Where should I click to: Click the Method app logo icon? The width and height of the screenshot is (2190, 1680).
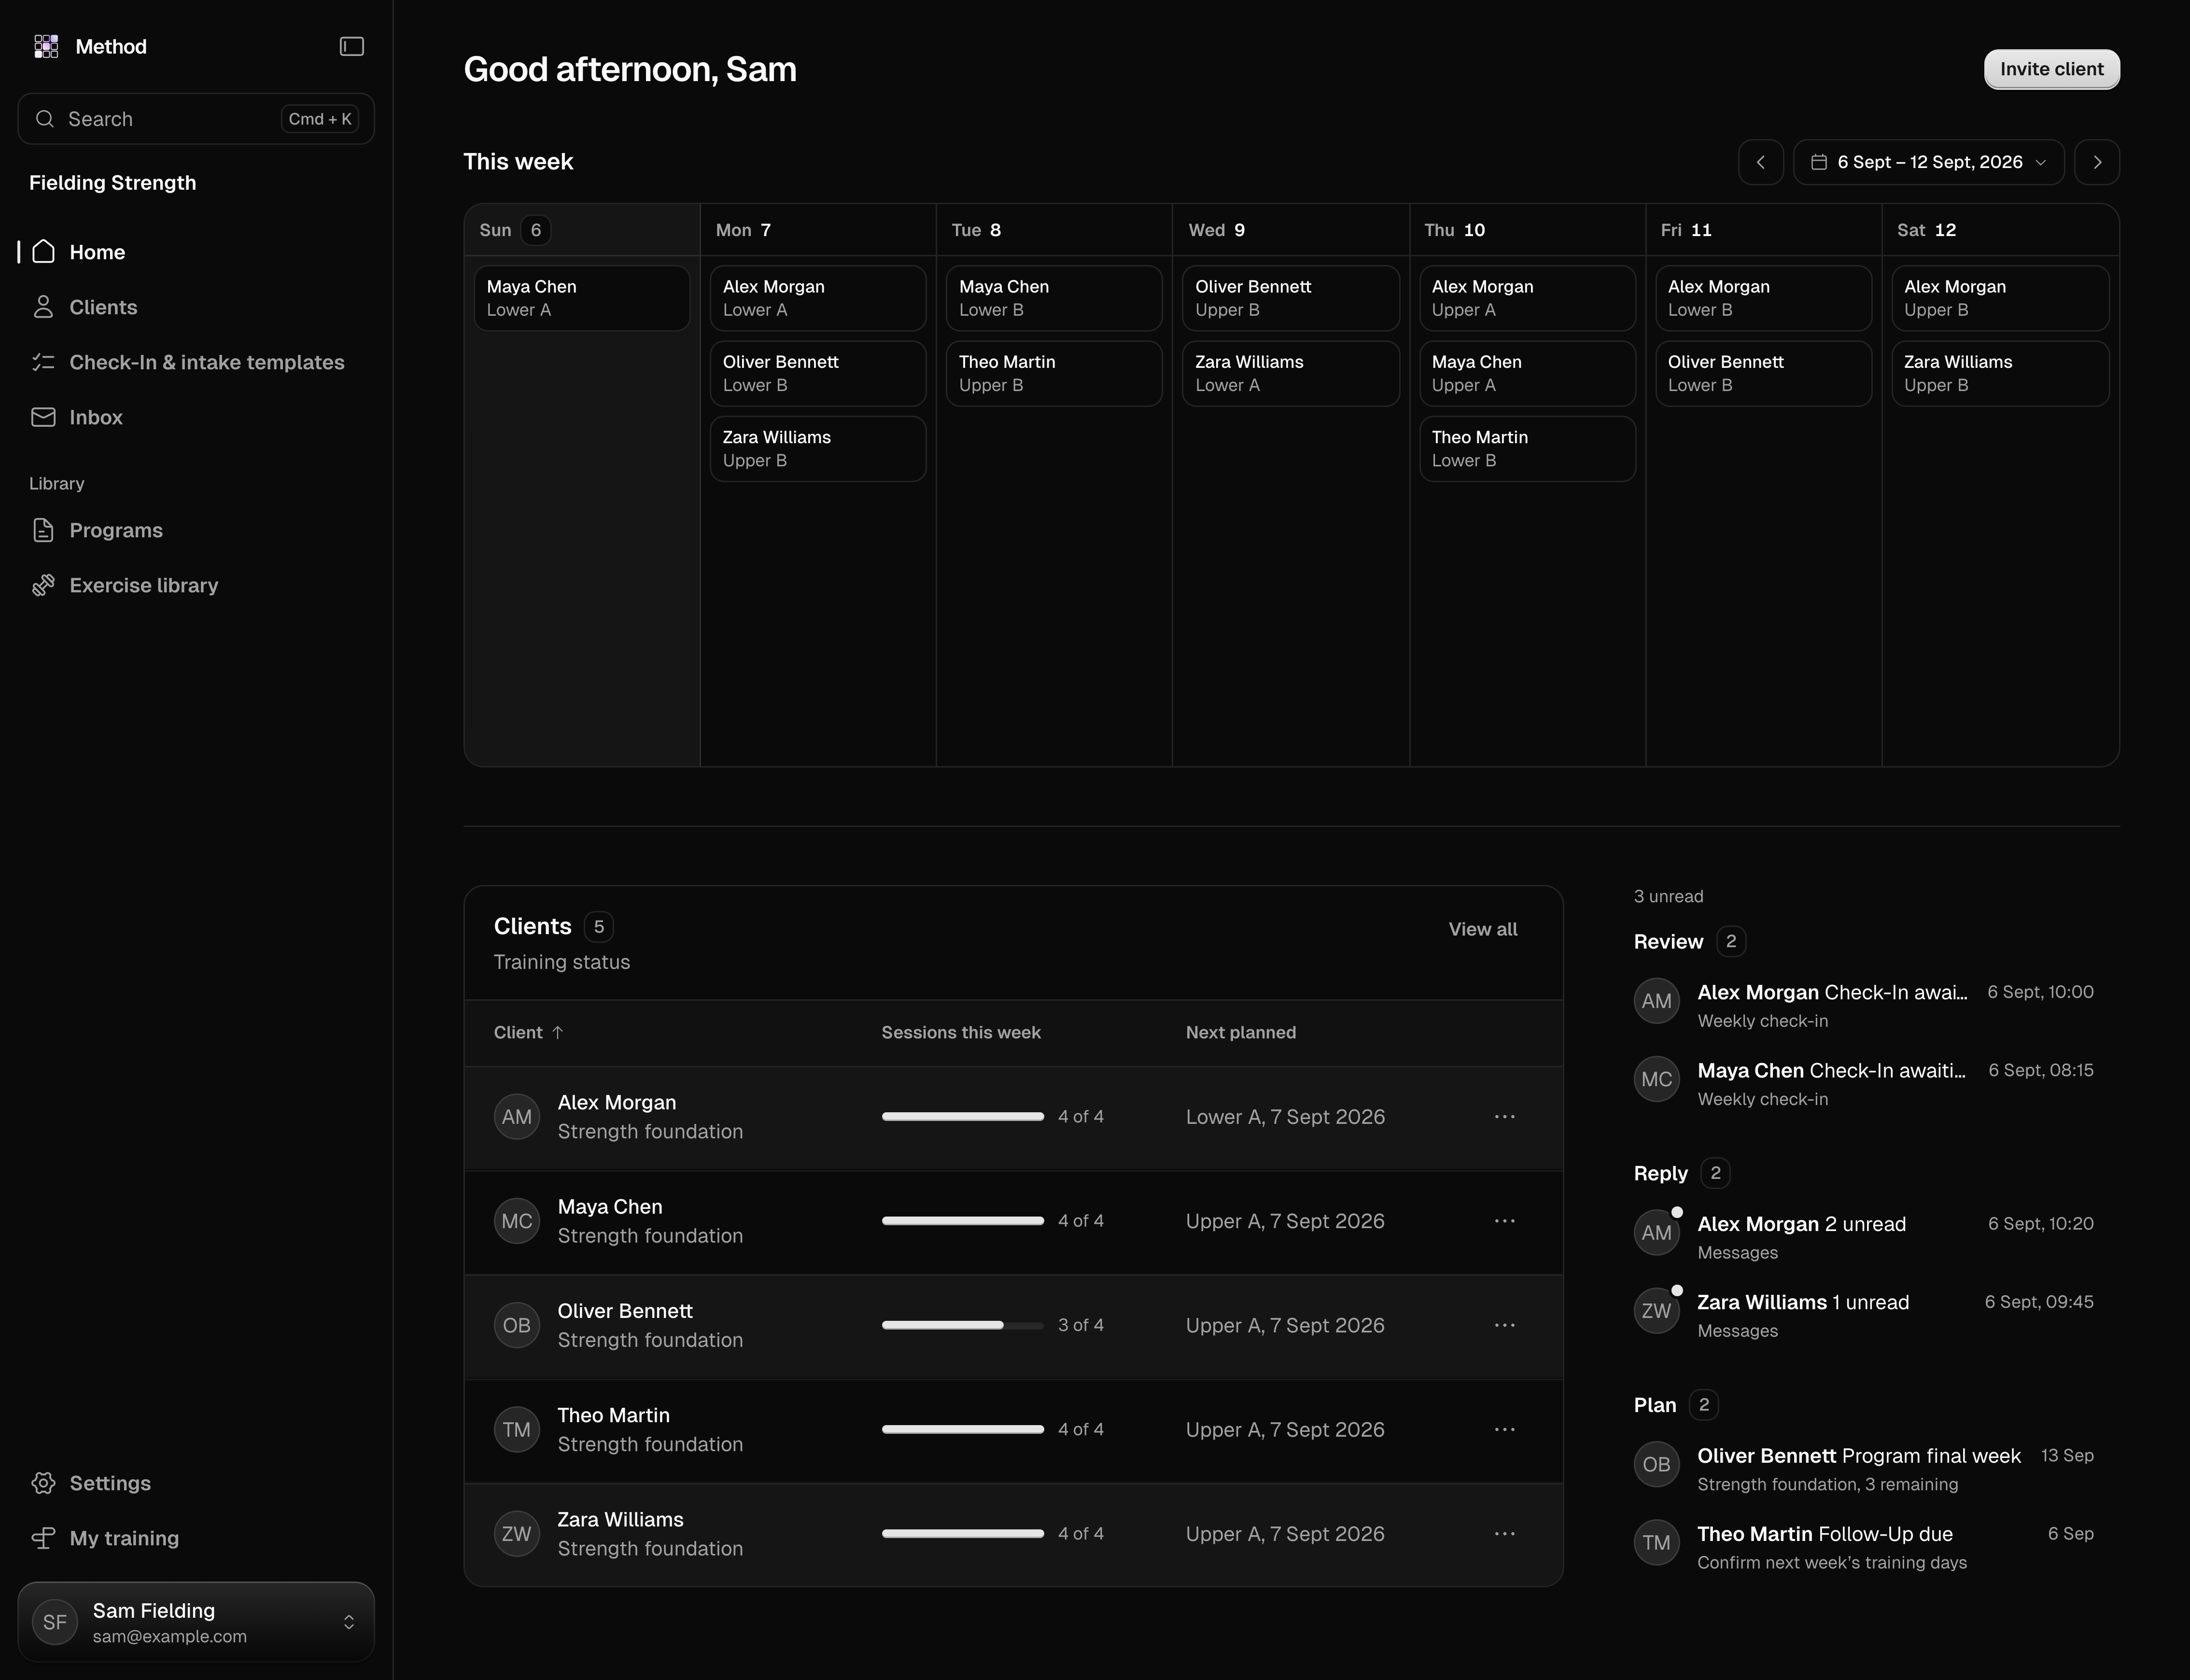click(46, 47)
